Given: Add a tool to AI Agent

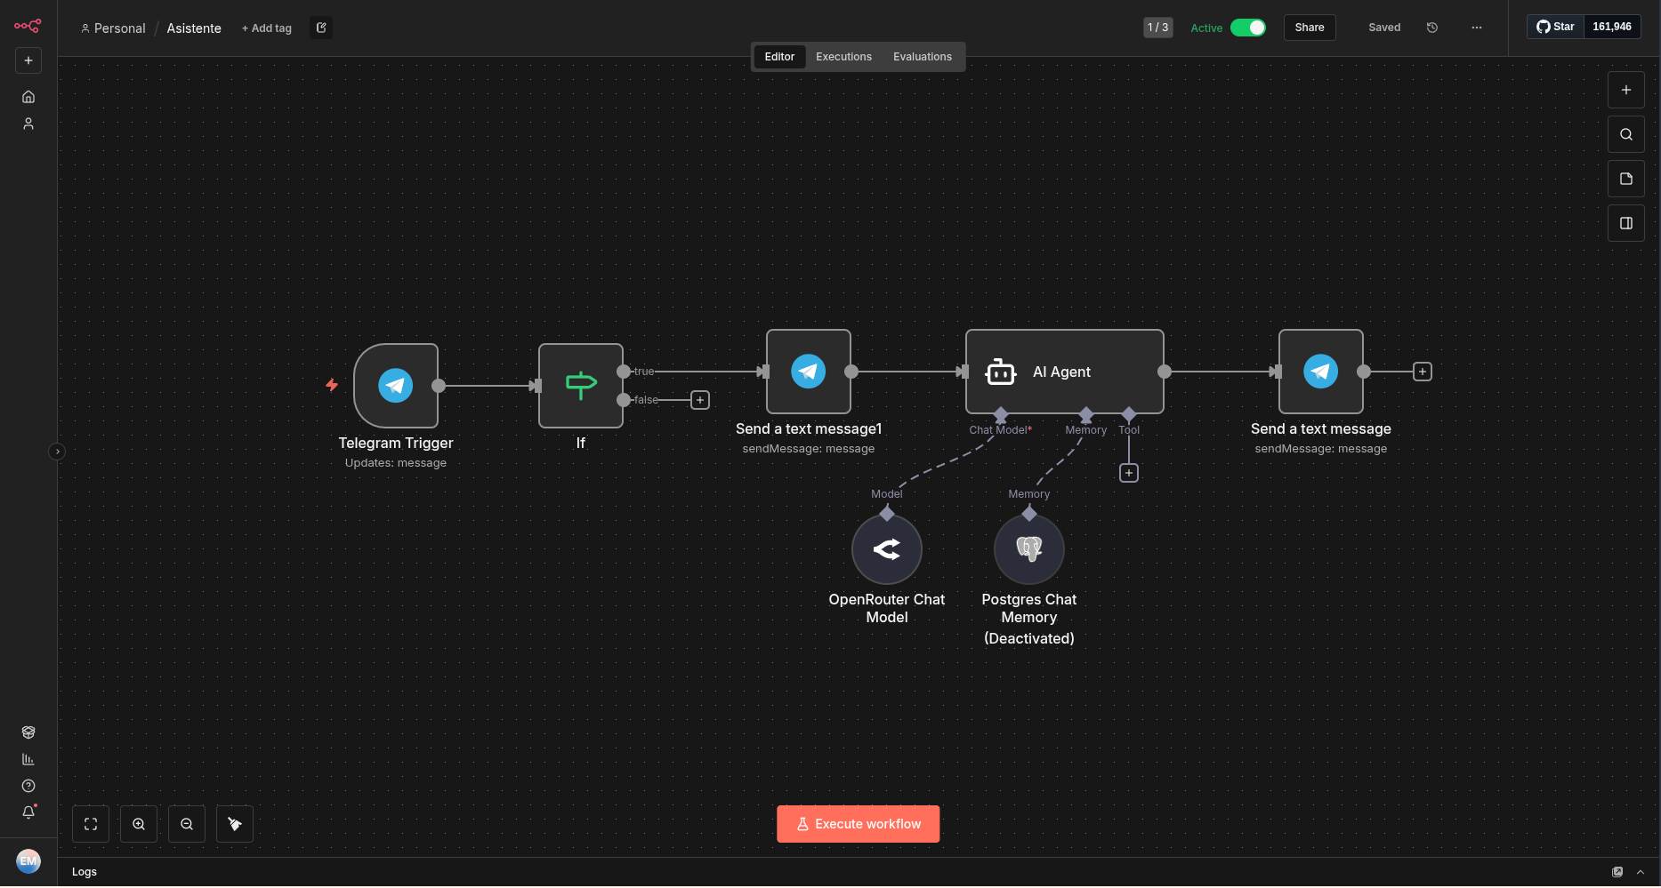Looking at the screenshot, I should [1129, 473].
